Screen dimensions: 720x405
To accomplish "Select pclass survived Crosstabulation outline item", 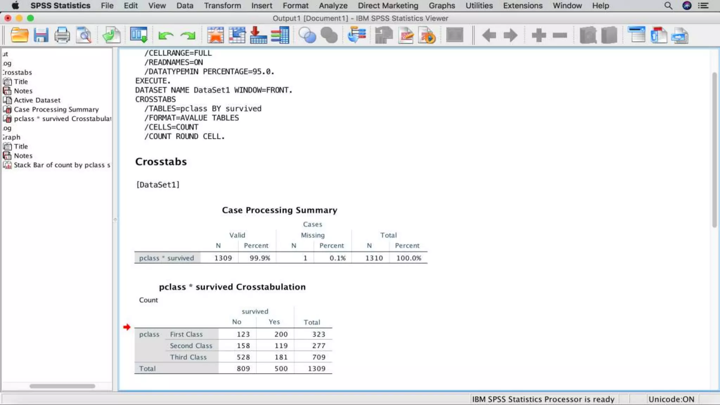I will click(x=62, y=119).
